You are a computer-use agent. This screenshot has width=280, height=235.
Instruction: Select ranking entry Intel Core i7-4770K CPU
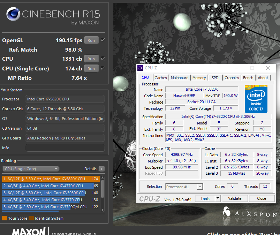[51, 186]
